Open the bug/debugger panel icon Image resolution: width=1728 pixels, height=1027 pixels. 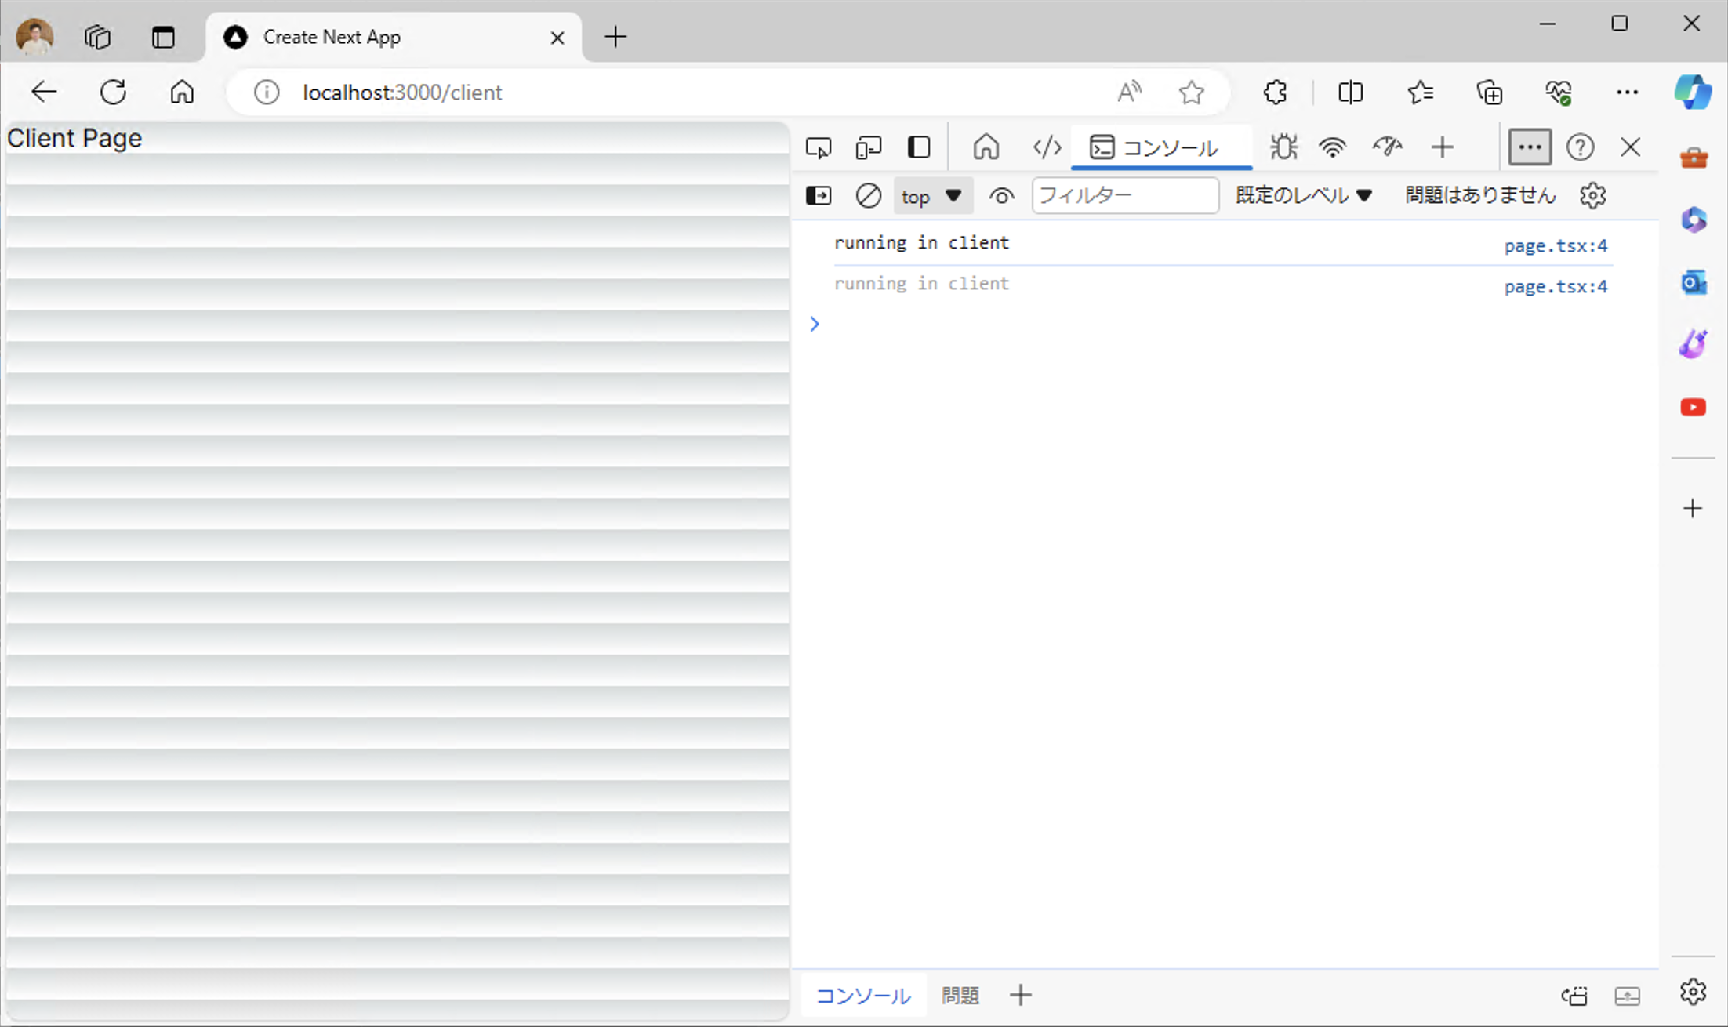coord(1283,147)
